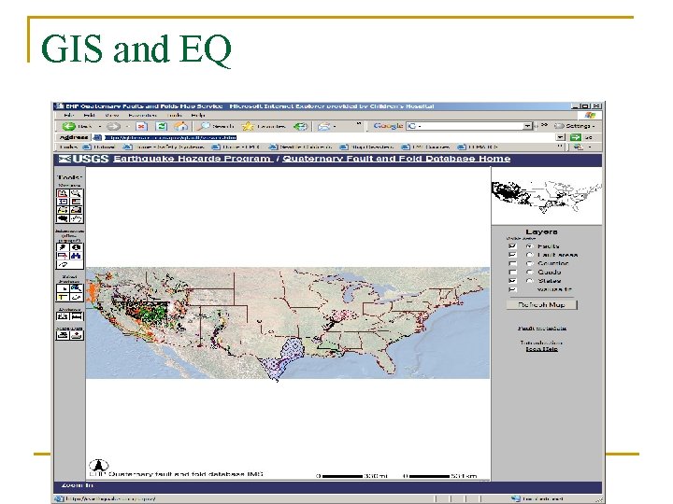Open Favorites star icon in toolbar

(248, 126)
